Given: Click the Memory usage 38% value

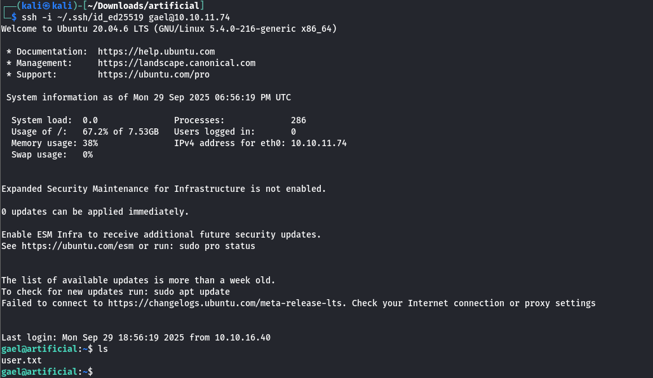Looking at the screenshot, I should click(90, 143).
